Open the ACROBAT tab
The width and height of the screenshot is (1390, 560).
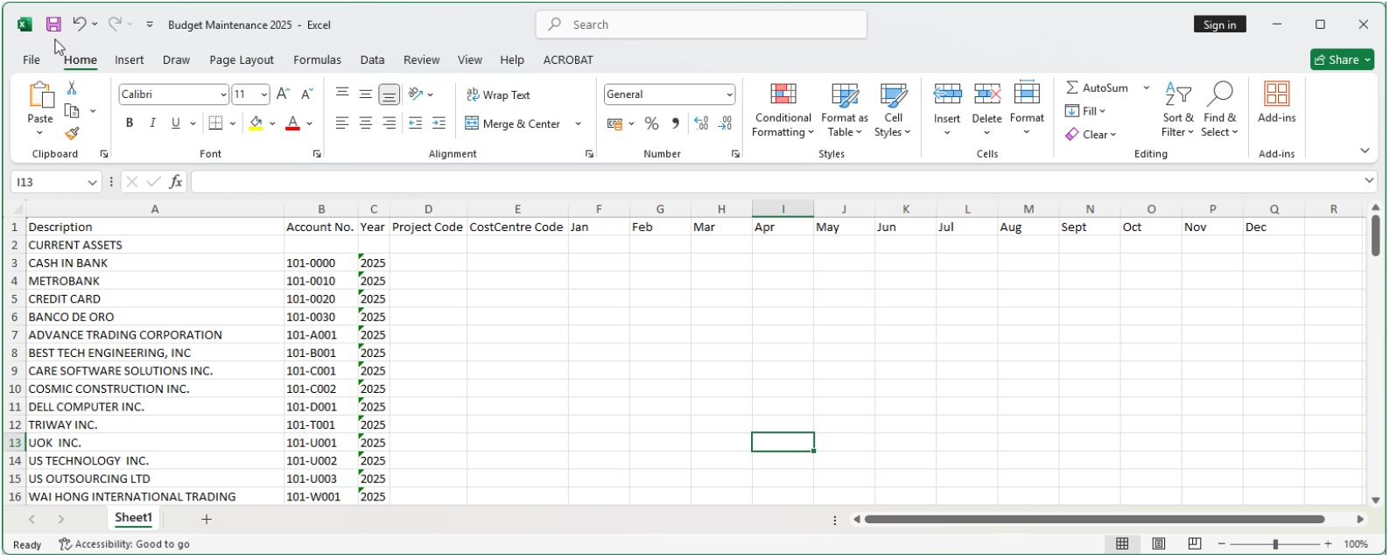(x=568, y=59)
